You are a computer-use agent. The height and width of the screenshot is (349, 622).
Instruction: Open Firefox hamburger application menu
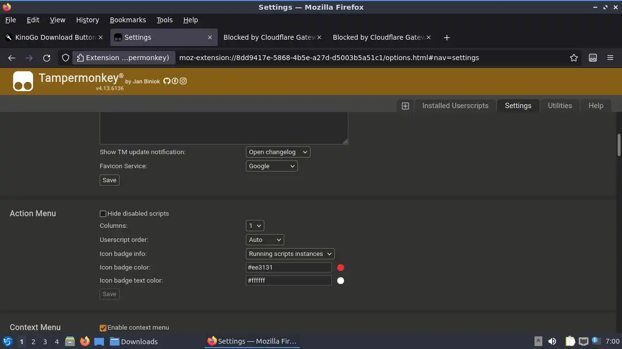coord(610,58)
